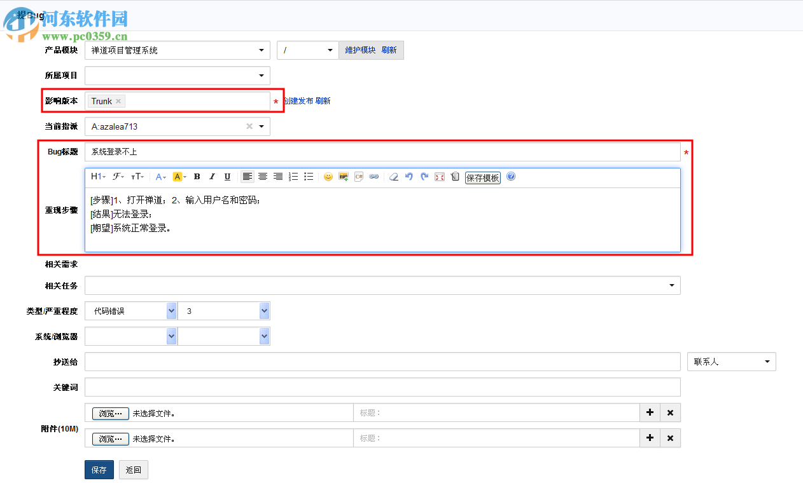Open the font size menu in editor
This screenshot has width=803, height=483.
coord(137,177)
